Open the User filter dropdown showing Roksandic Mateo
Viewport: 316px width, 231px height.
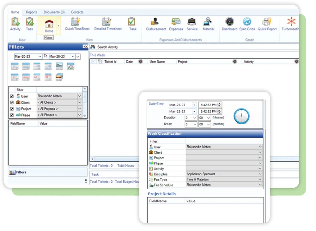[80, 96]
